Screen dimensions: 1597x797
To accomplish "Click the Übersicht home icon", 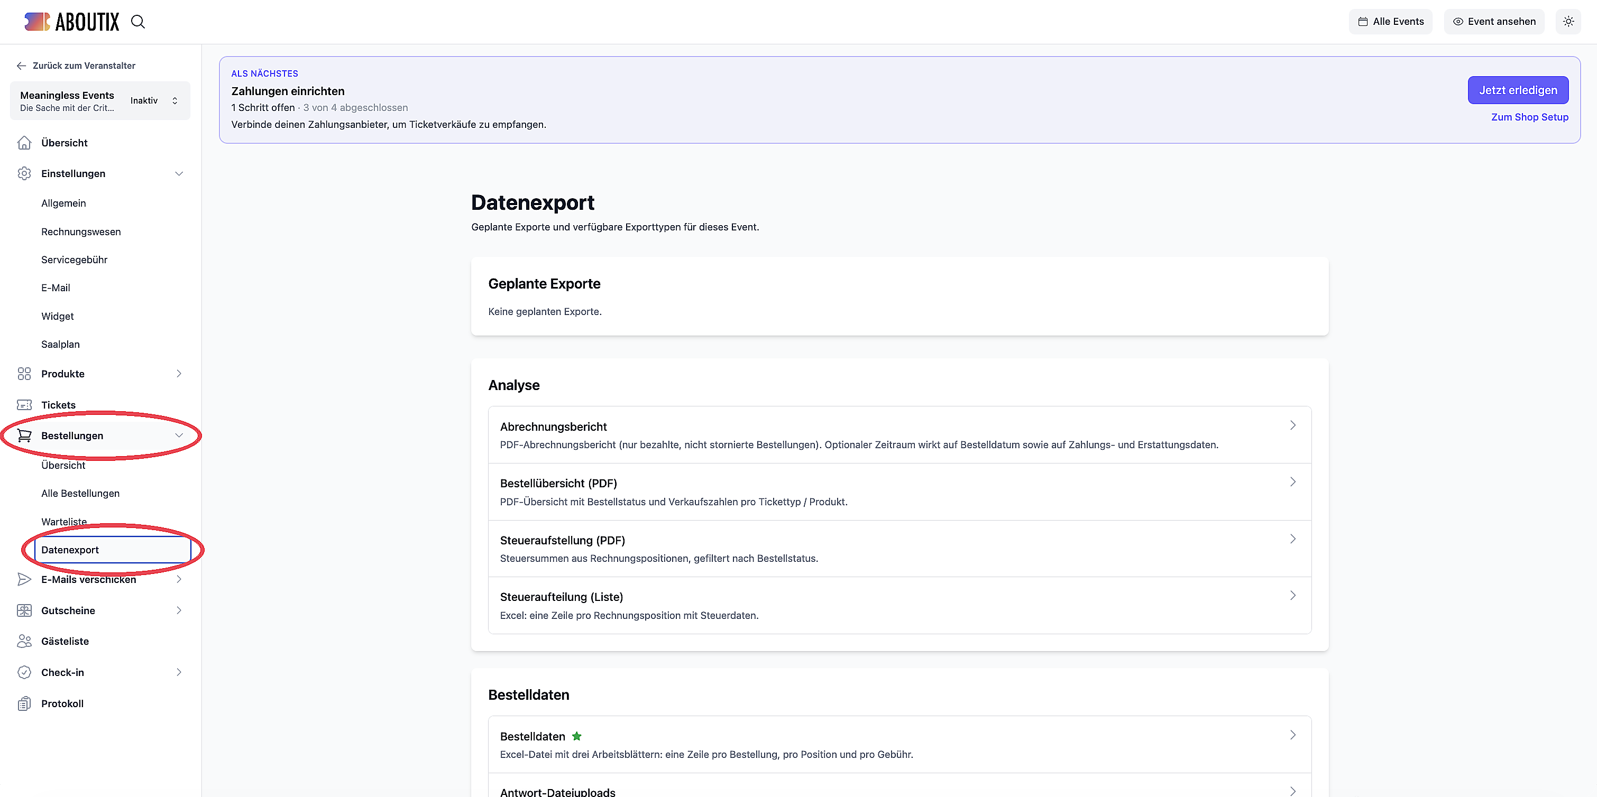I will pos(24,143).
